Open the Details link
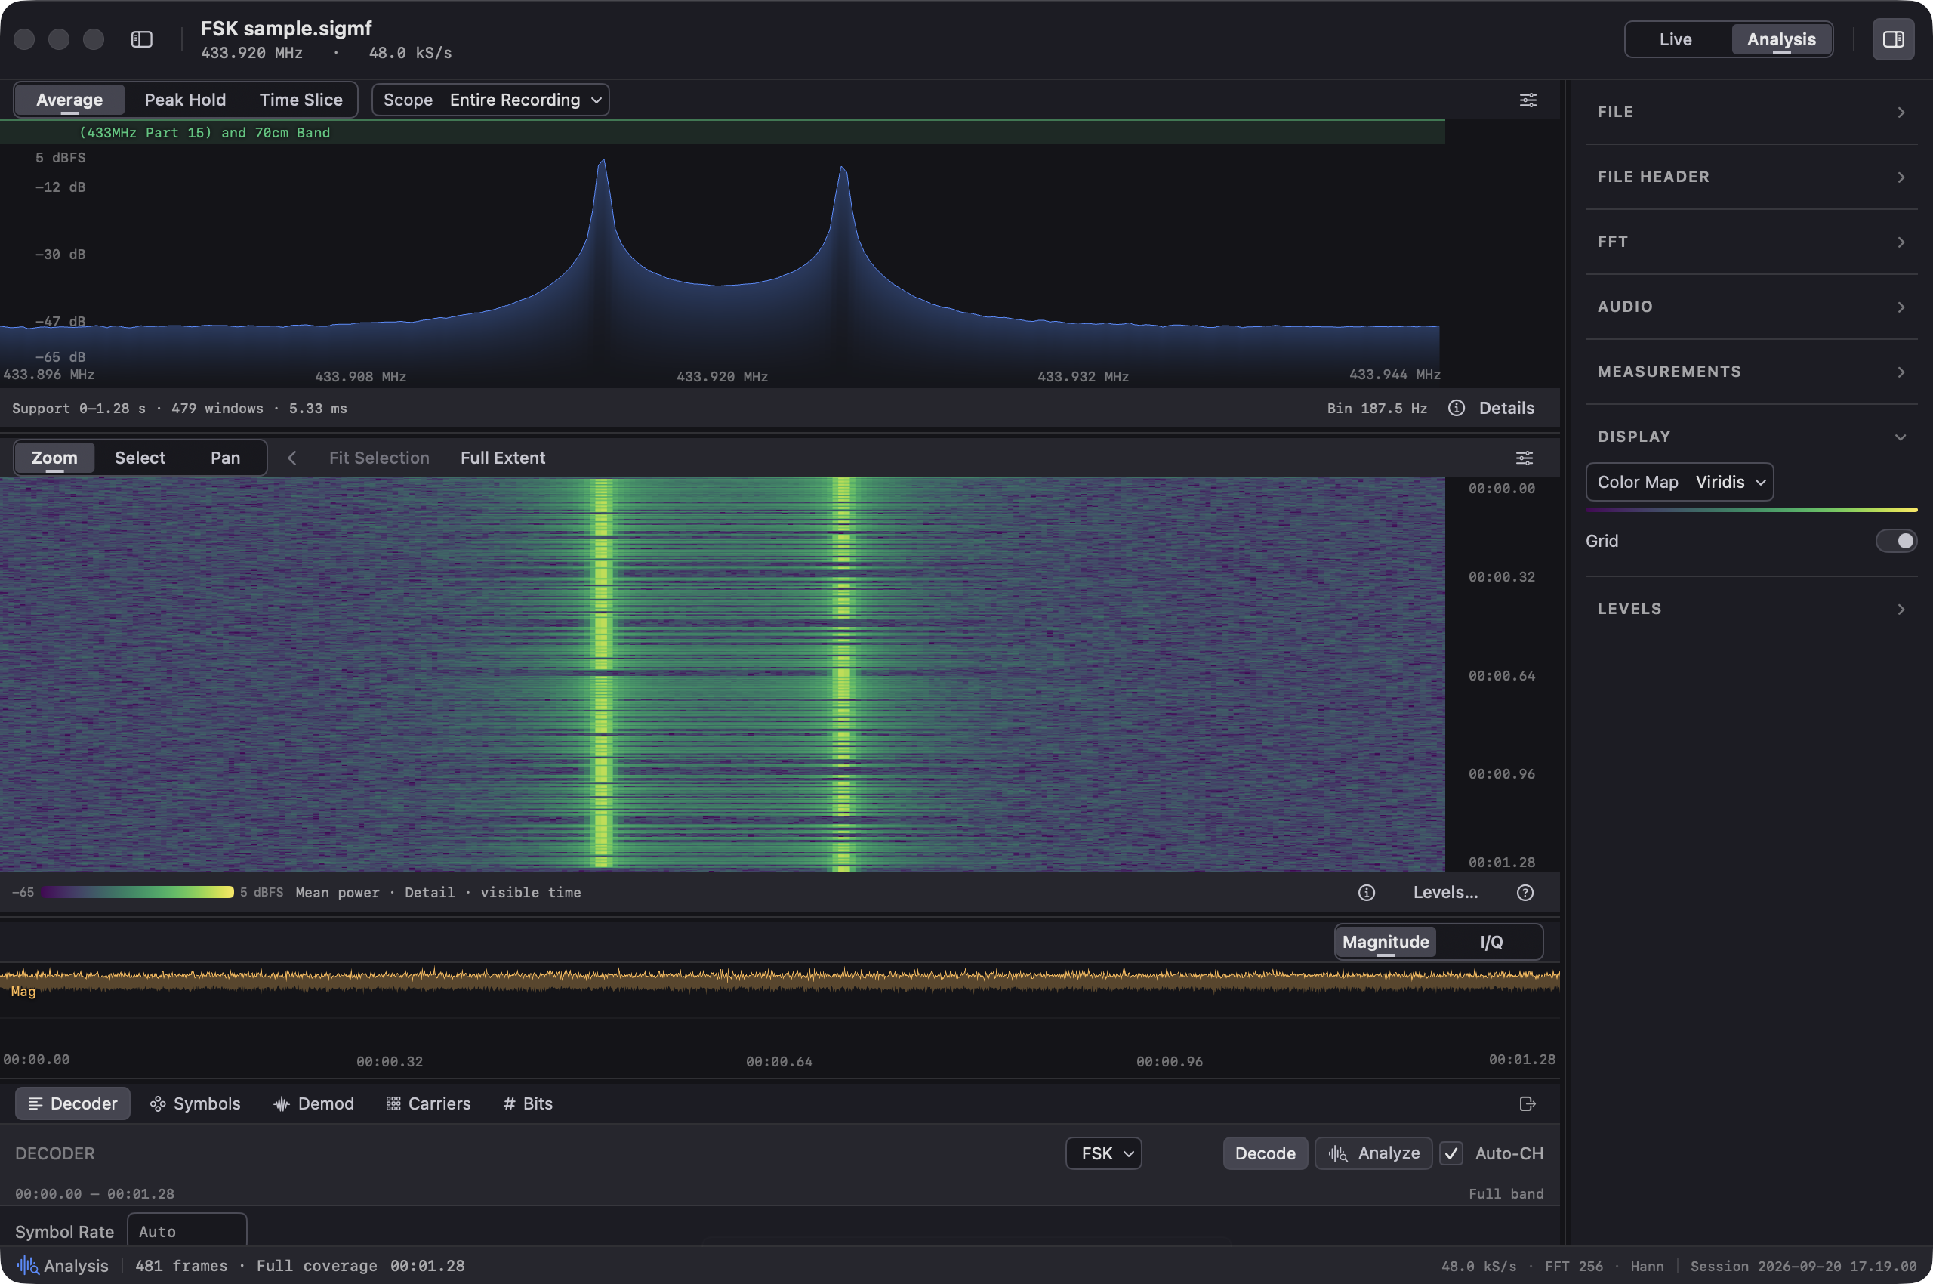 (x=1506, y=408)
